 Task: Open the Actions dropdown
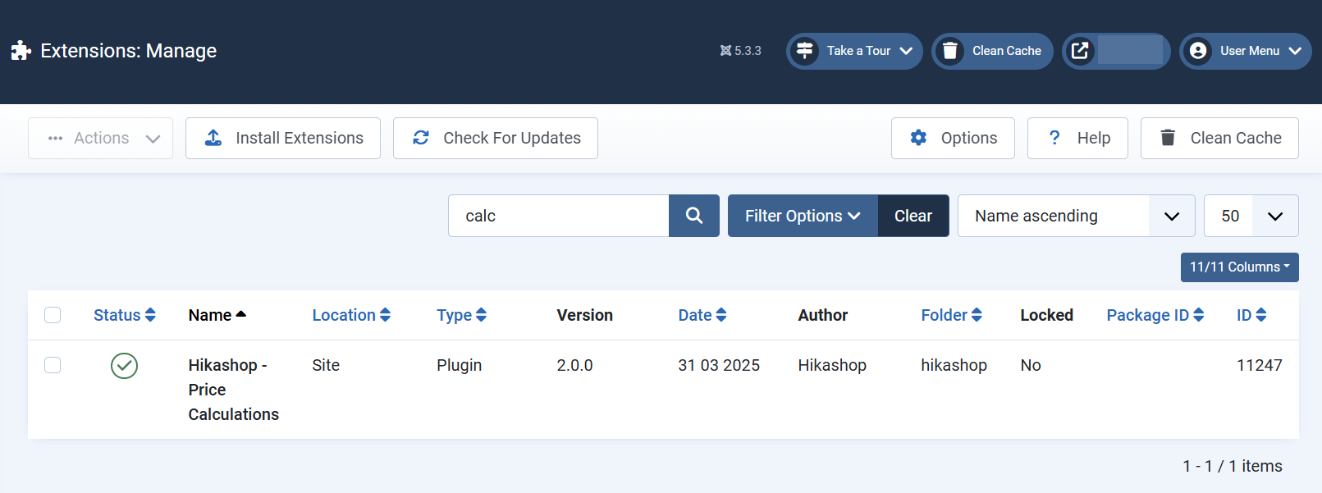point(100,138)
